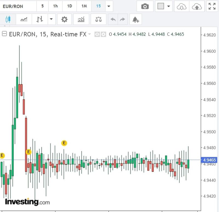Image resolution: width=219 pixels, height=212 pixels.
Task: Expand the chart style dropdown arrow
Action: tap(51, 19)
